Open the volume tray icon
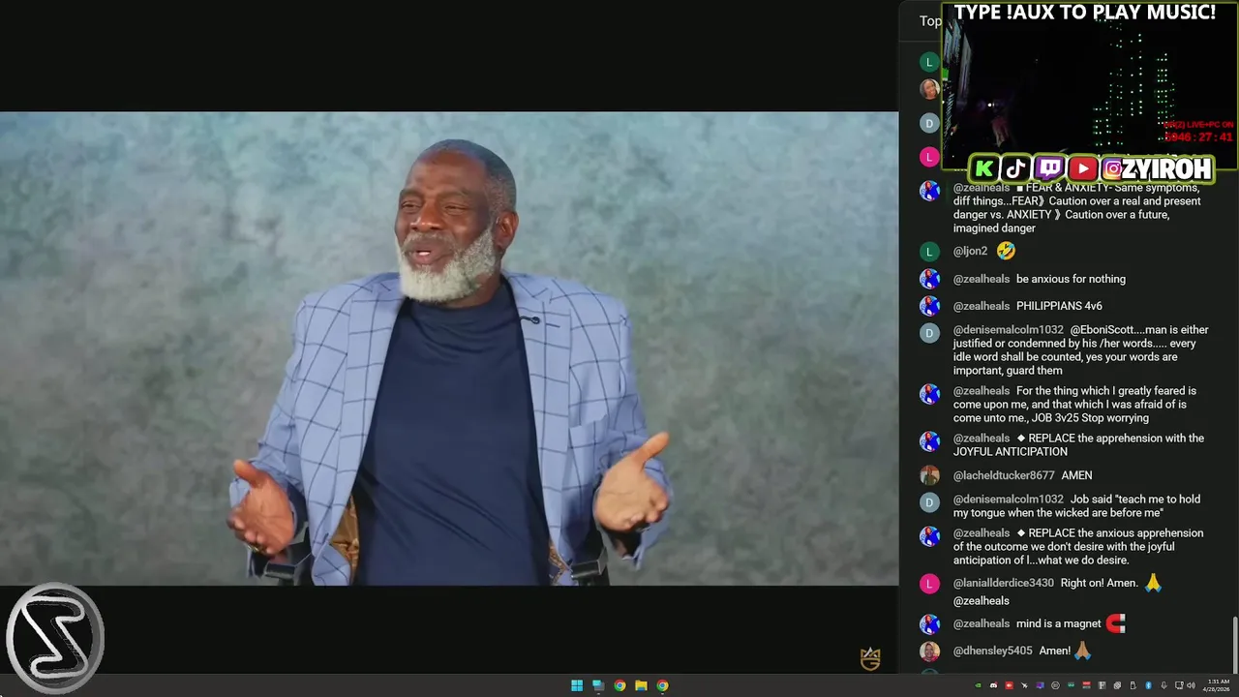 point(1192,685)
